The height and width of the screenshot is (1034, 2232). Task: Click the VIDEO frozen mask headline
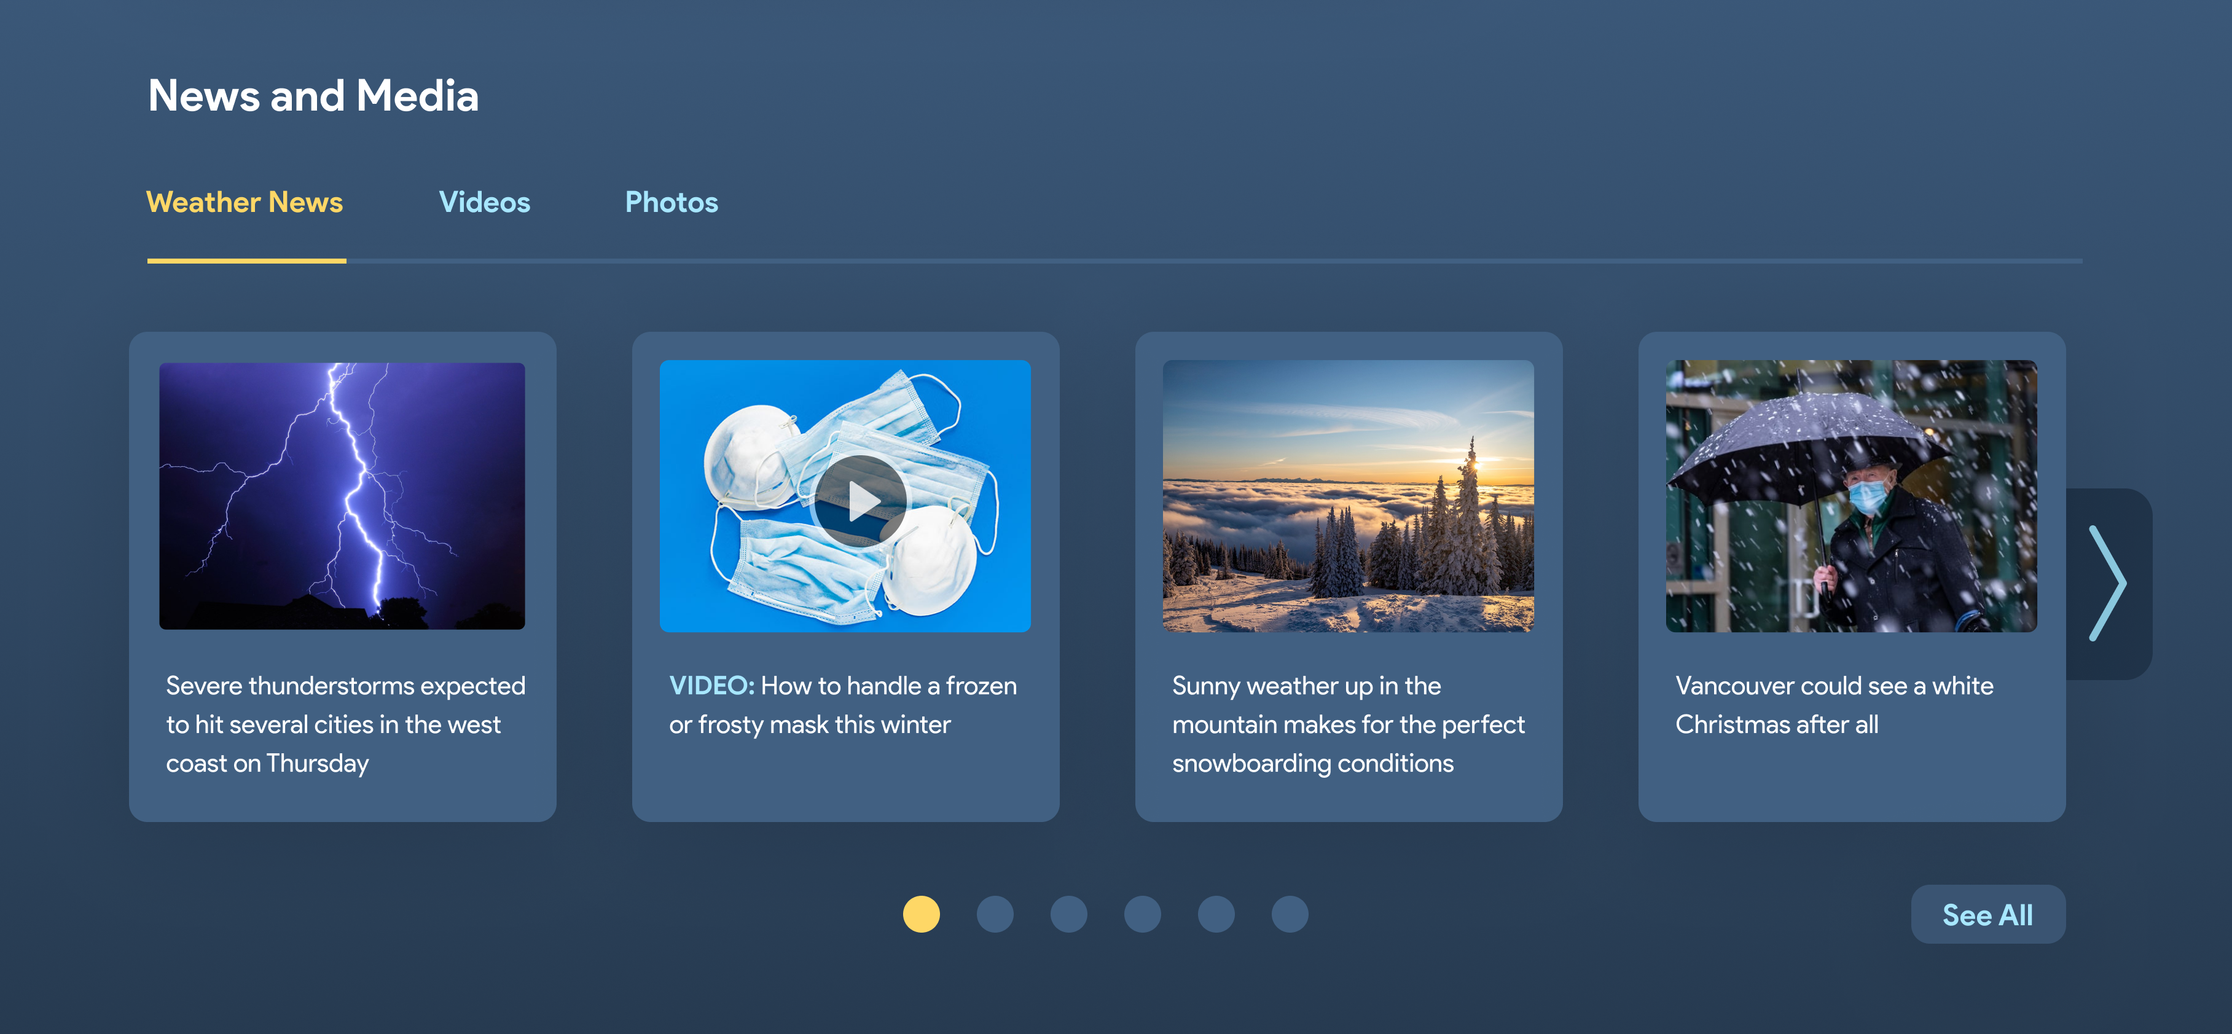click(843, 705)
